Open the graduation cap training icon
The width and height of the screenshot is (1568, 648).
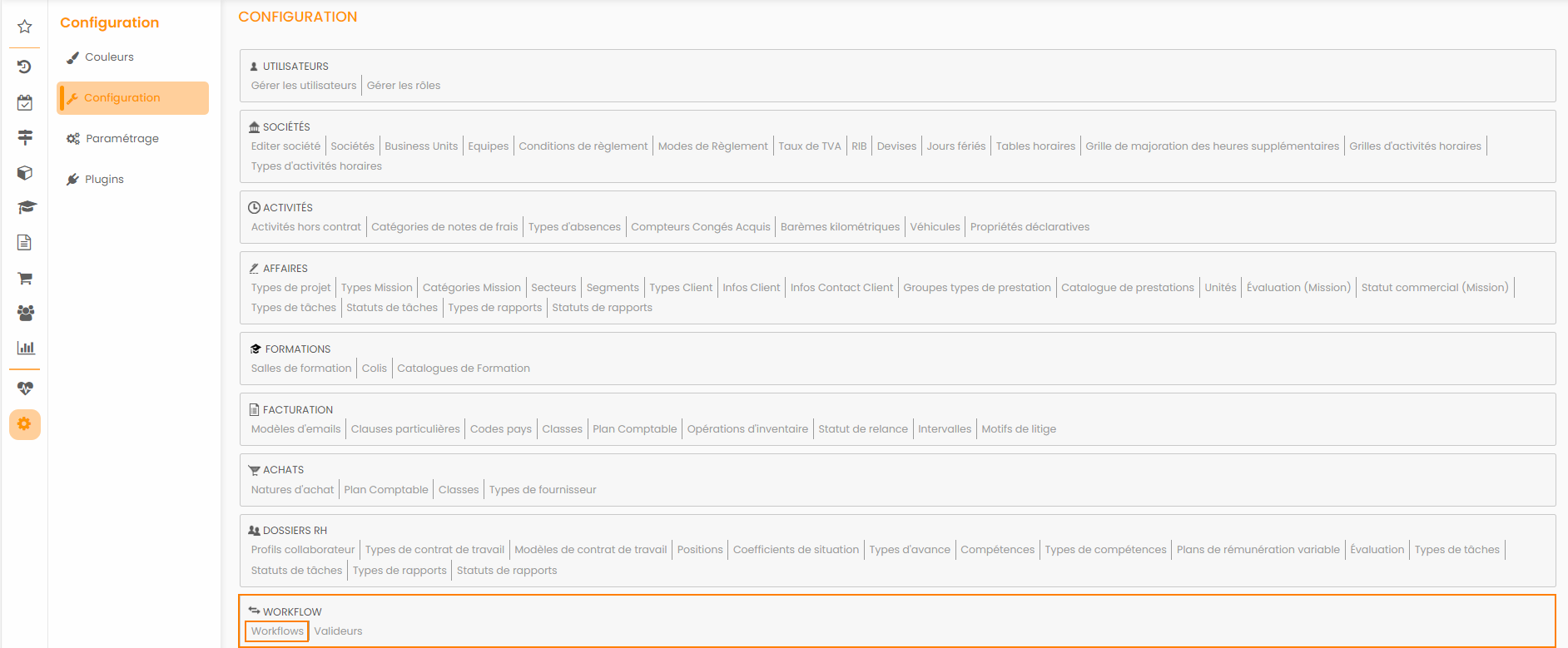(x=27, y=207)
